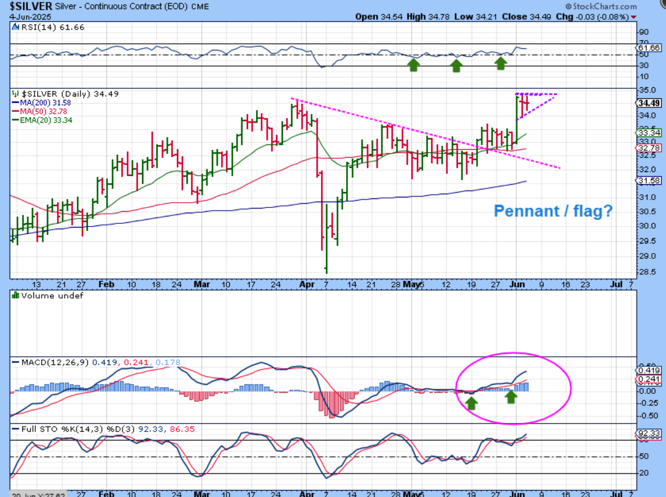
Task: Click the "Pennant / flag?" annotation text
Action: [x=553, y=212]
